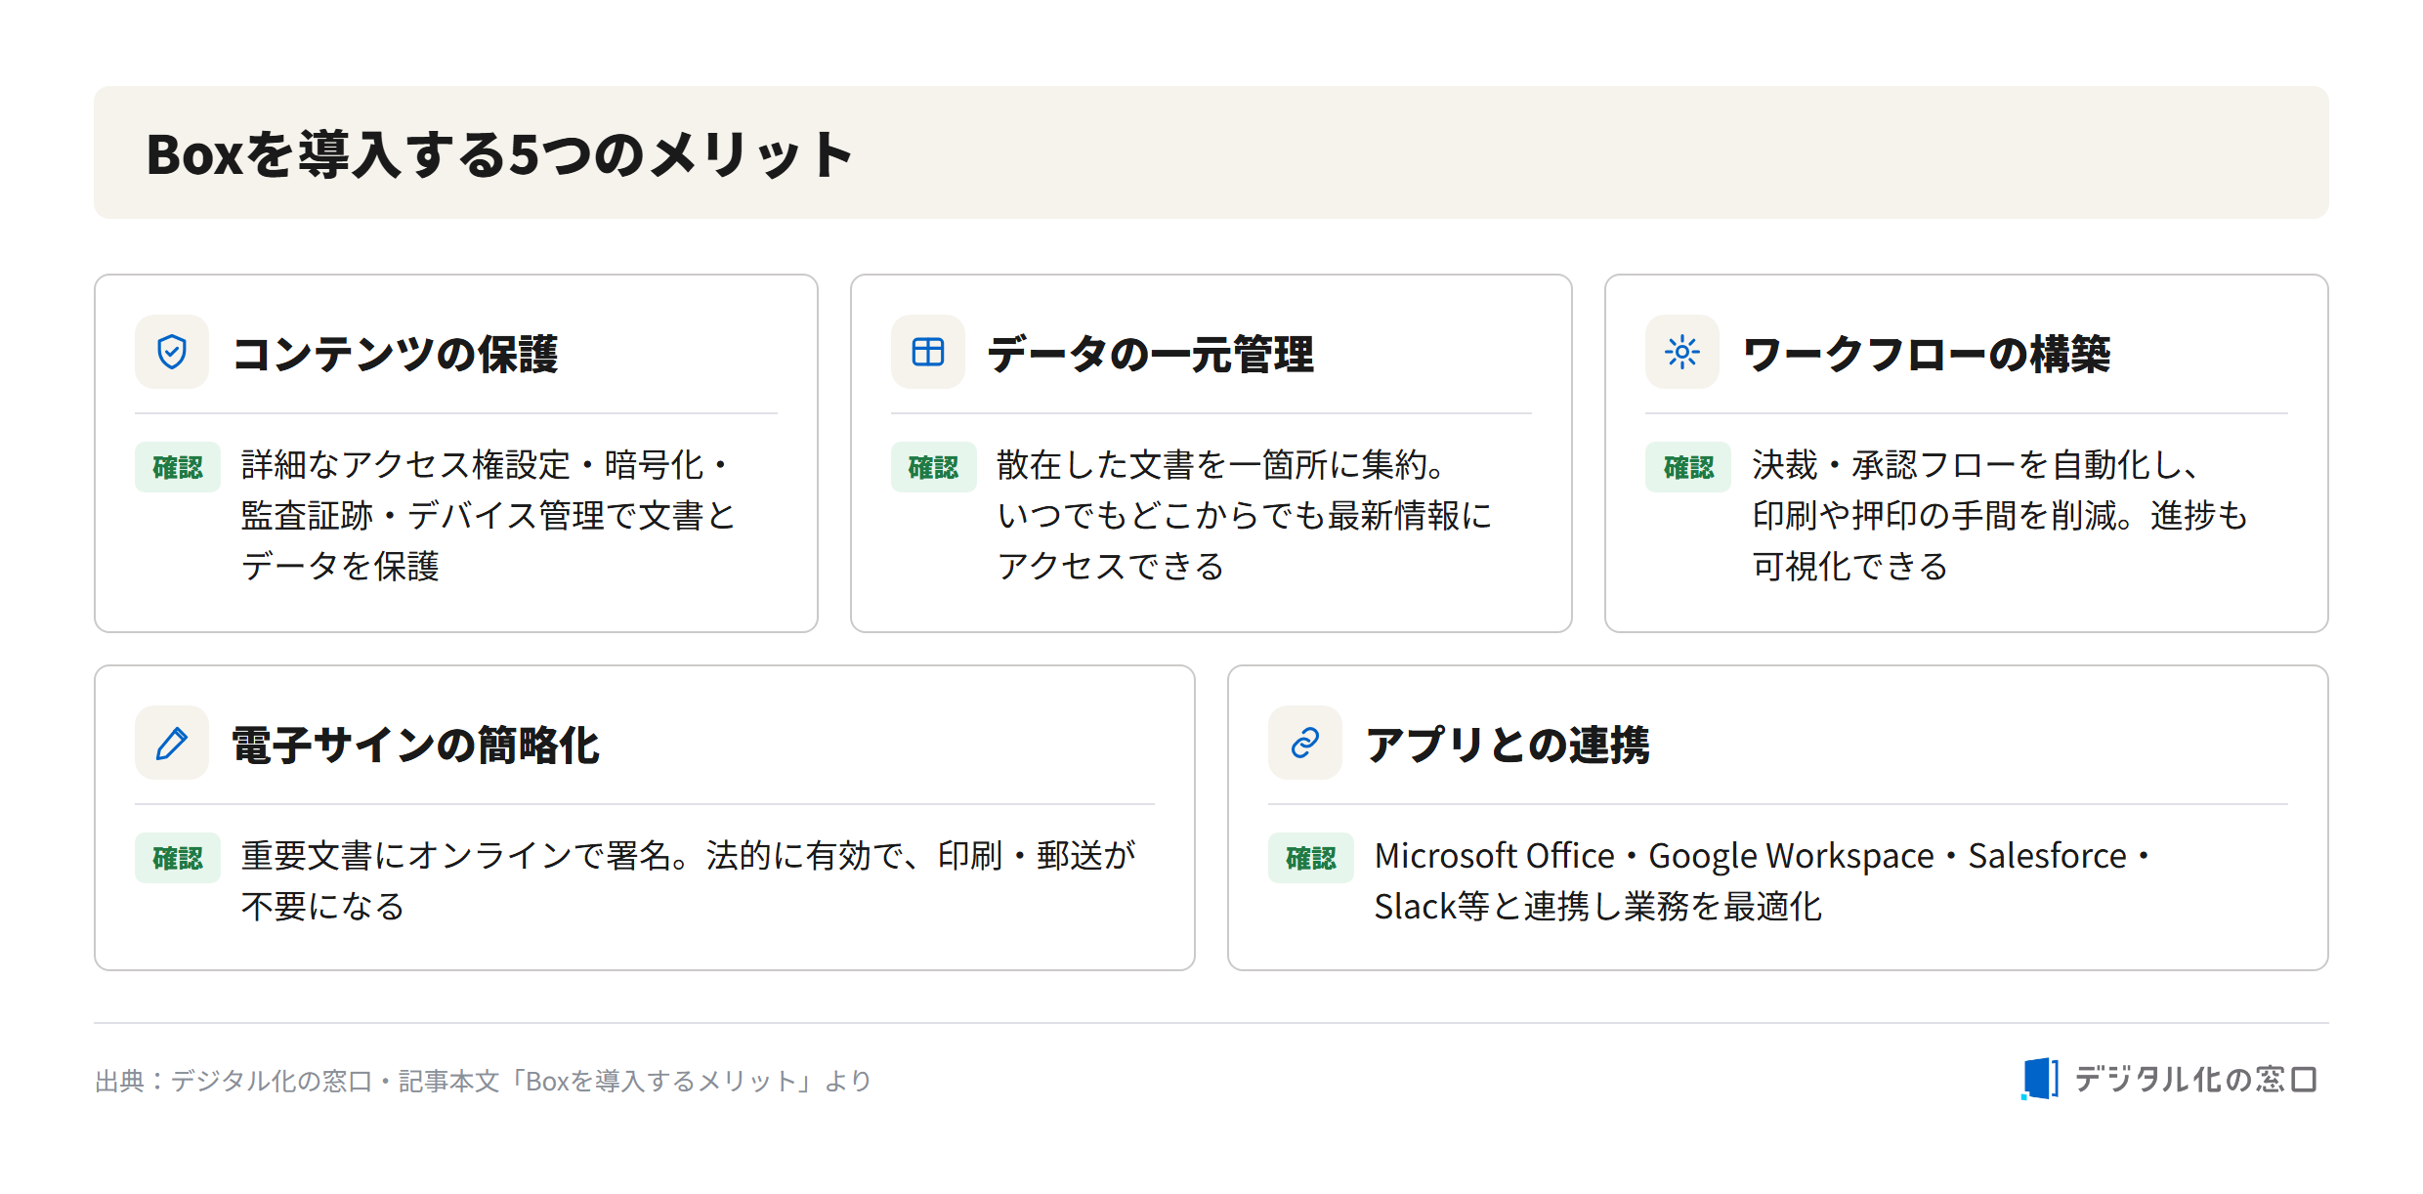Click the sun-gear icon for ワークフローの構築
Screen dimensions: 2423x1194
tap(1681, 352)
